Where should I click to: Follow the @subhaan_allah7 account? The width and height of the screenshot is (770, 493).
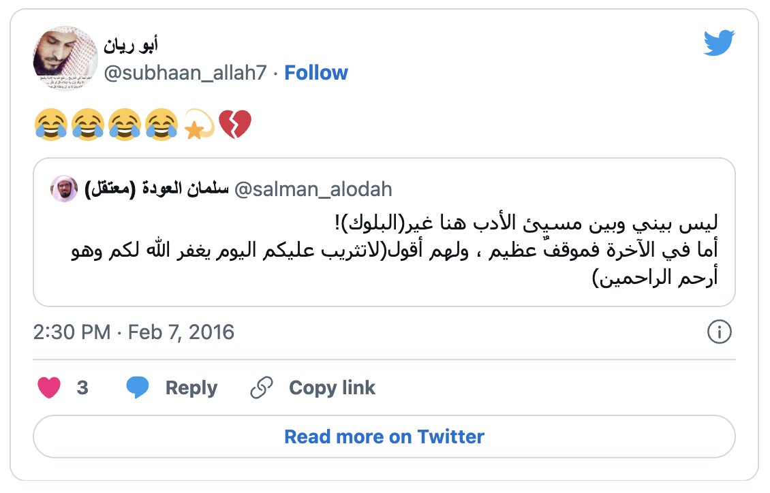(x=315, y=73)
